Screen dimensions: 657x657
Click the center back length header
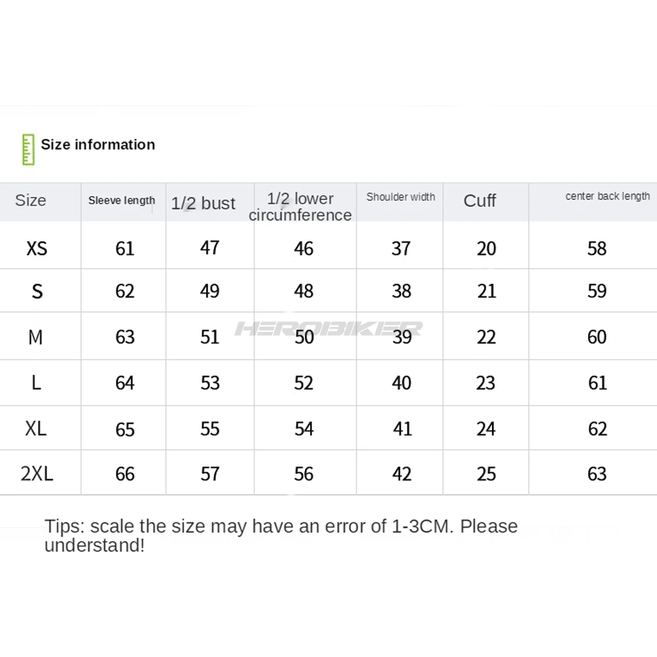(x=607, y=196)
